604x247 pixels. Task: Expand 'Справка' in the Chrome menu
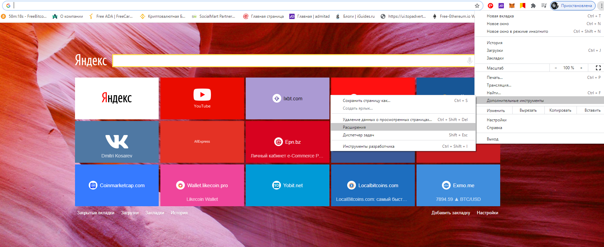[x=539, y=128]
